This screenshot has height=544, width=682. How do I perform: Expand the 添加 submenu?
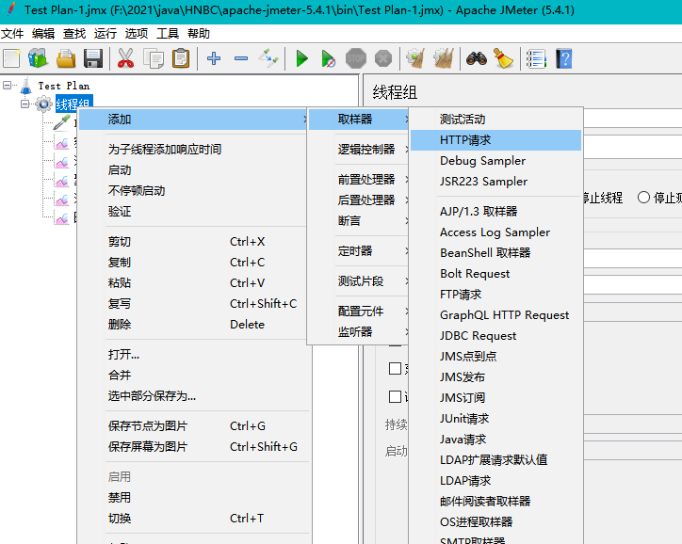193,119
